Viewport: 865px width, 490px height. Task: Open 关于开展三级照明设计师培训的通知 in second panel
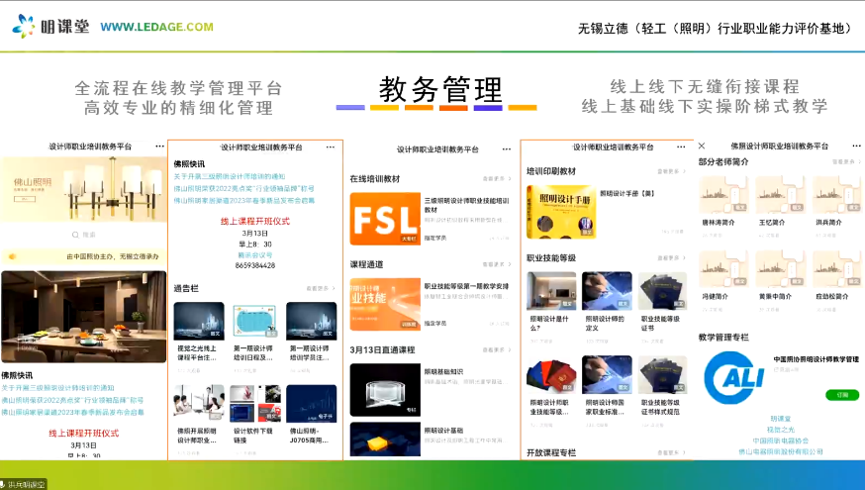(230, 176)
